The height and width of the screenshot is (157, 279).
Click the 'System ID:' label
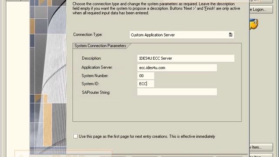(90, 84)
